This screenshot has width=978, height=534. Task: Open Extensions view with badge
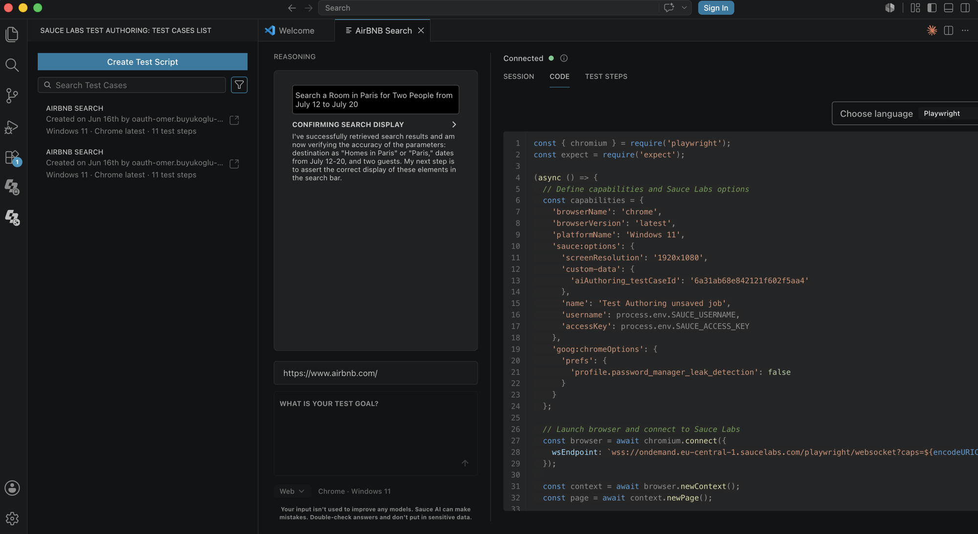(12, 157)
